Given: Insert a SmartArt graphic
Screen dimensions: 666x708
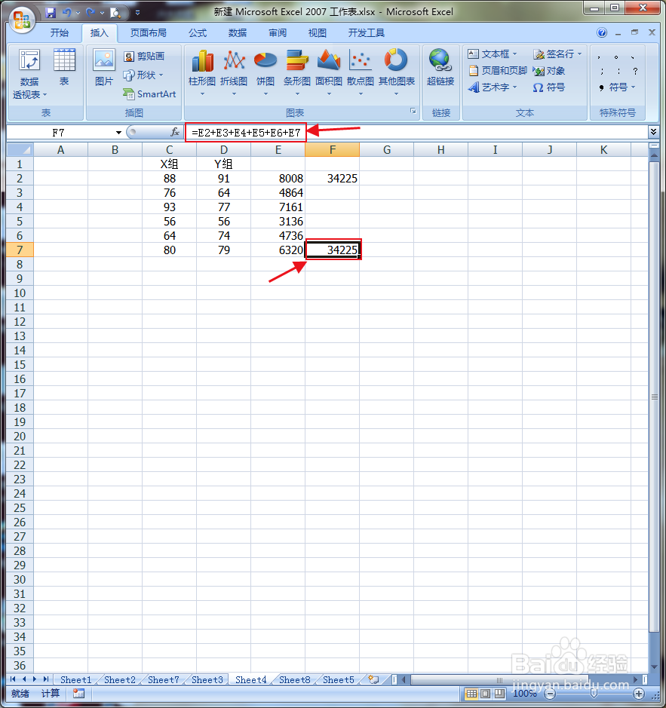Looking at the screenshot, I should (150, 94).
